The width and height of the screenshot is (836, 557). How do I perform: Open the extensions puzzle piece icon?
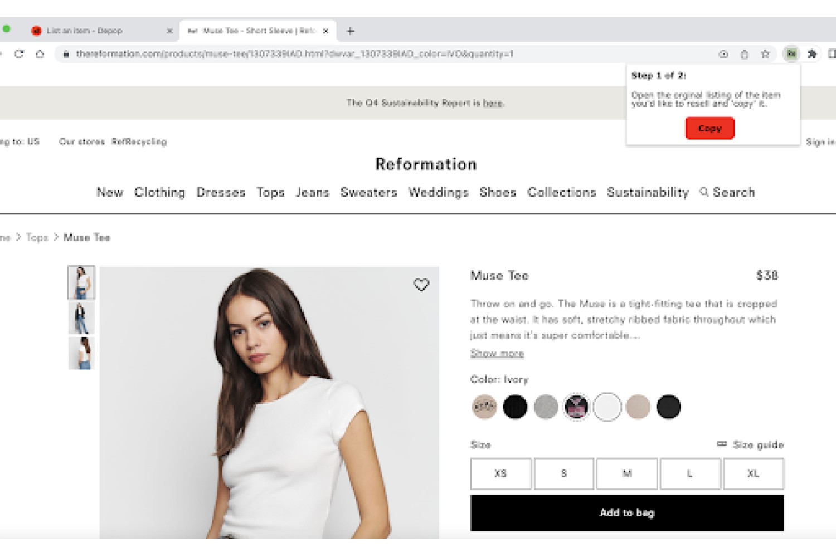[x=812, y=54]
